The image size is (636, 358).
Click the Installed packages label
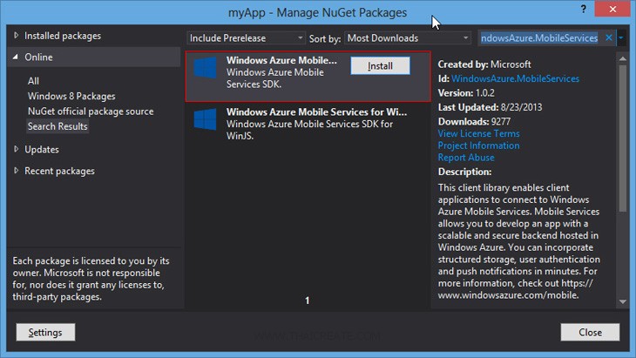point(63,36)
